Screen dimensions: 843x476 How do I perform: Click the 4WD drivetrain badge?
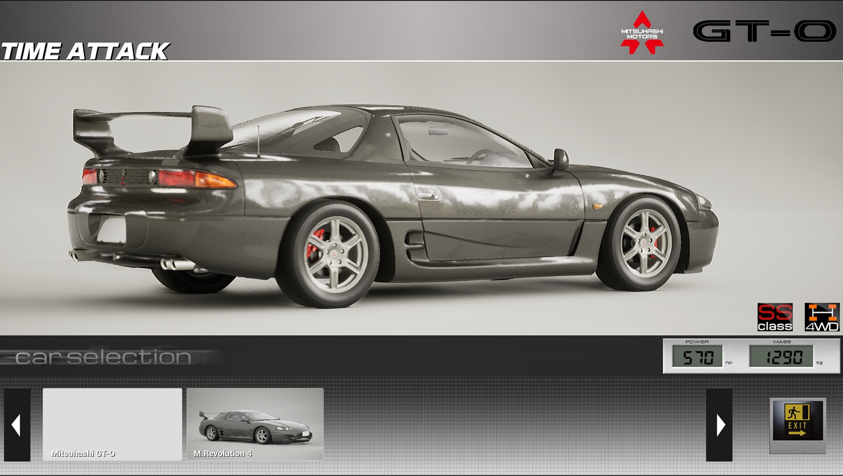[x=822, y=317]
